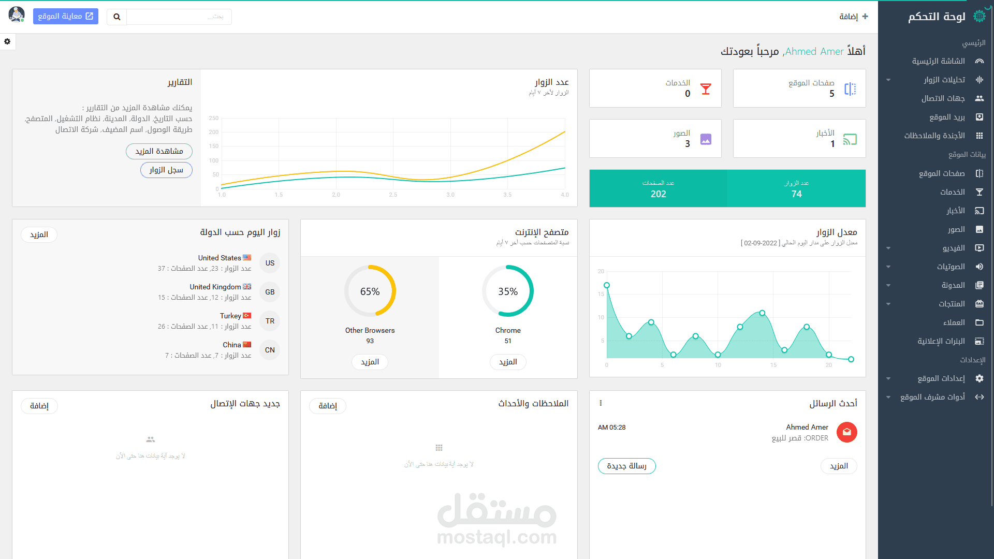The height and width of the screenshot is (559, 994).
Task: Click the products gift icon in sidebar
Action: [x=980, y=304]
